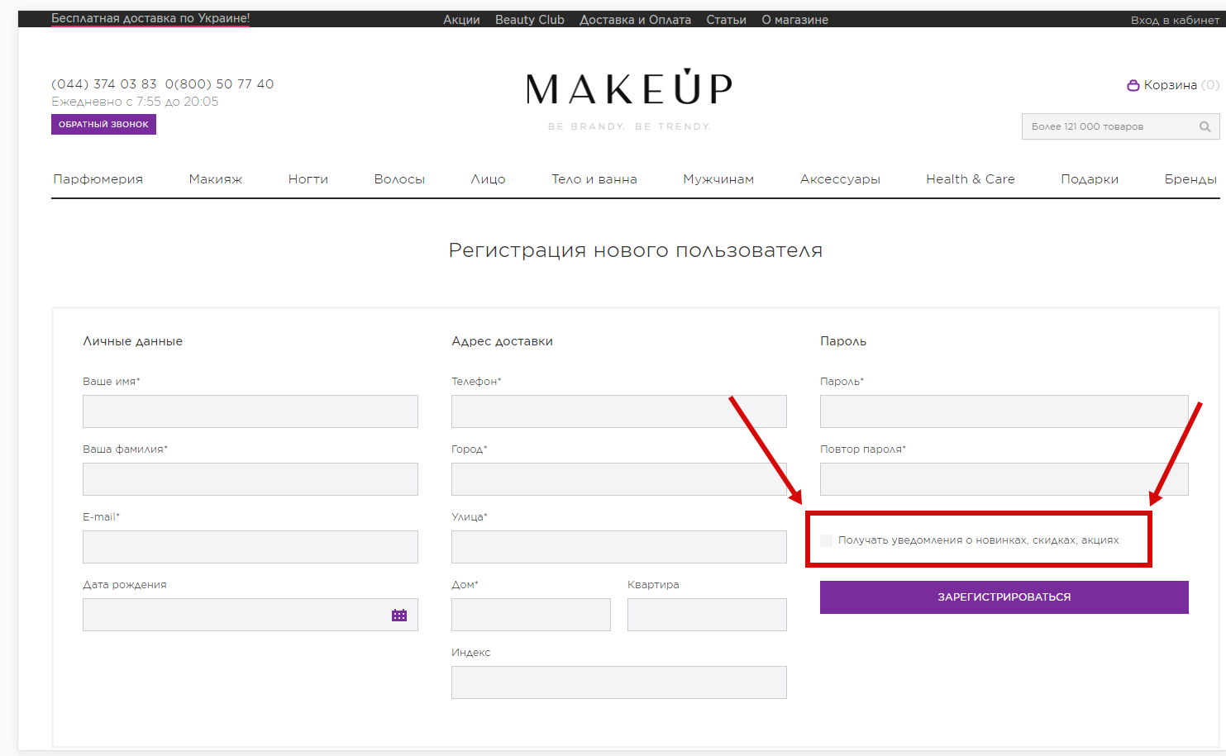Open the Вход в кабинет link

click(x=1174, y=20)
